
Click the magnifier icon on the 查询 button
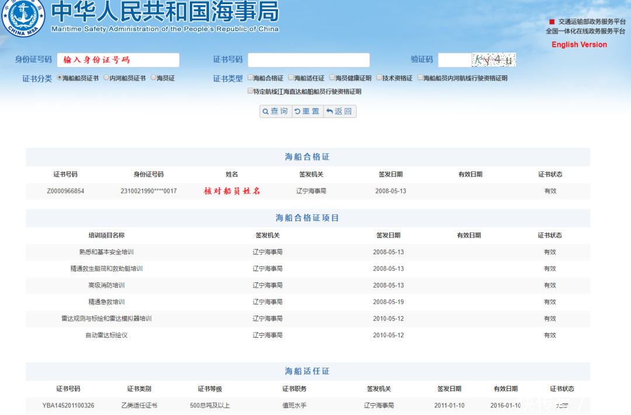(266, 111)
